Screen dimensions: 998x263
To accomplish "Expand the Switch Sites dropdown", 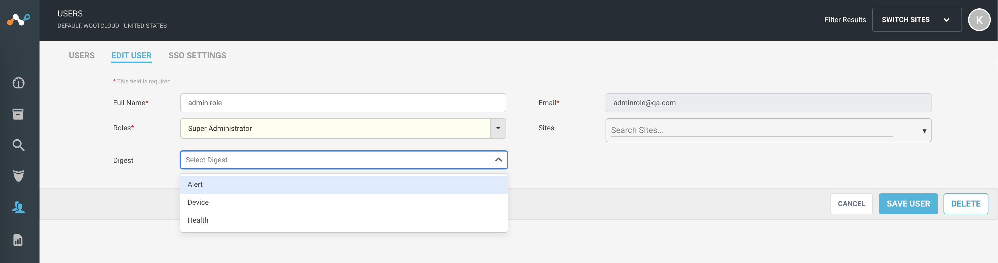I will [917, 20].
